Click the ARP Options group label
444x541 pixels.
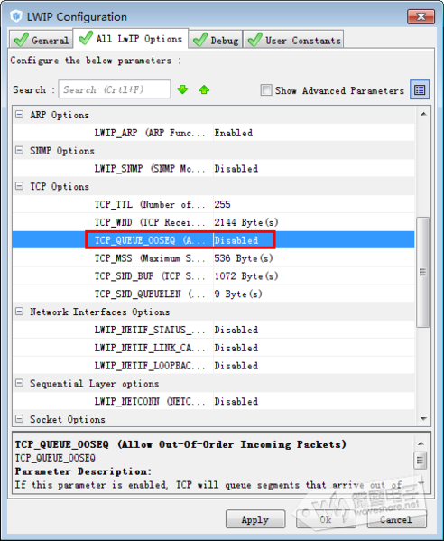60,115
